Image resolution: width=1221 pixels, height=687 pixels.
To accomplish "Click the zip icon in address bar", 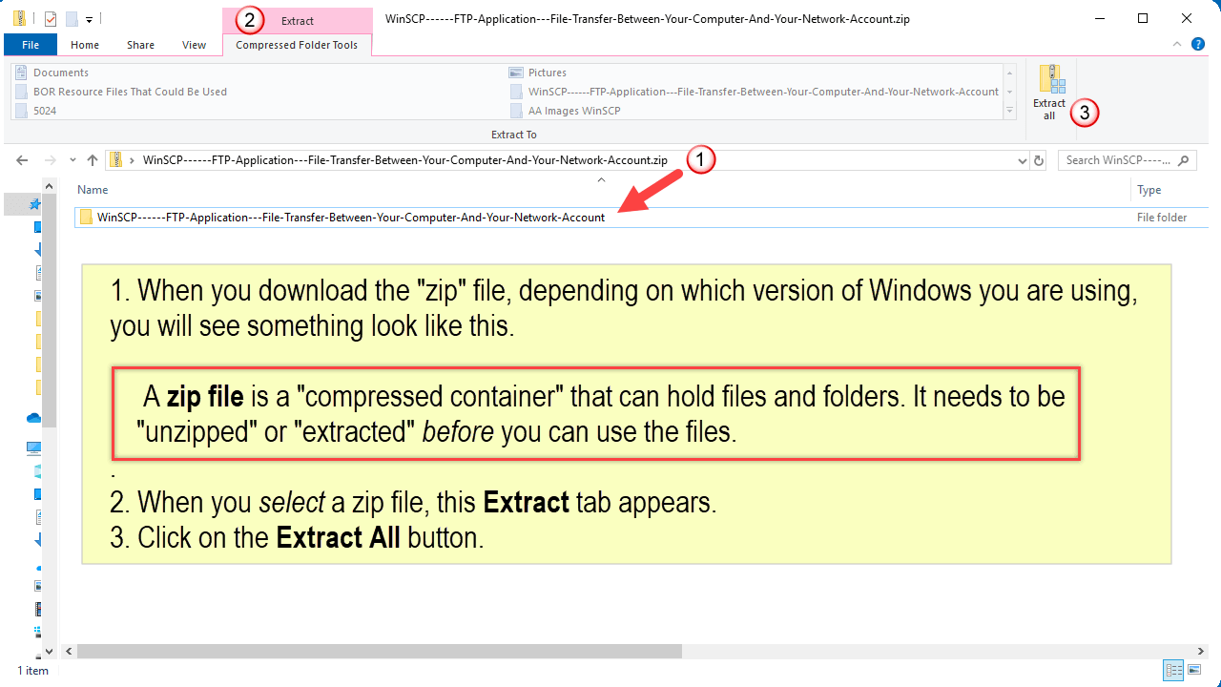I will pyautogui.click(x=115, y=160).
